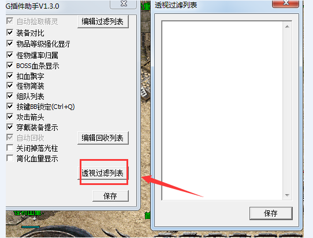This screenshot has height=238, width=313.
Task: Enable 简化血量显示 checkbox
Action: pos(10,158)
